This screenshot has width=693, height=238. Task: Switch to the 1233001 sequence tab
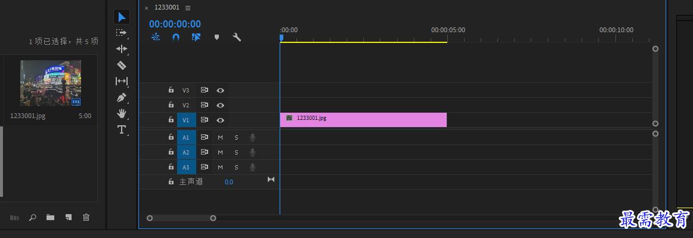pos(167,8)
